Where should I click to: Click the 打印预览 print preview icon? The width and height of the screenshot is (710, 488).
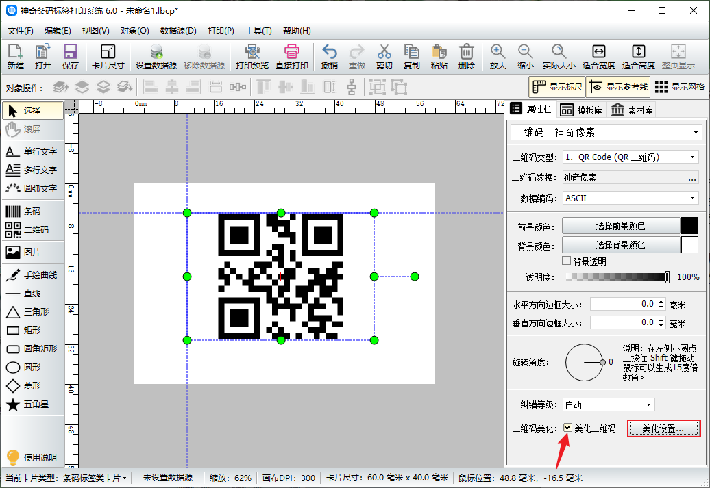click(x=252, y=57)
